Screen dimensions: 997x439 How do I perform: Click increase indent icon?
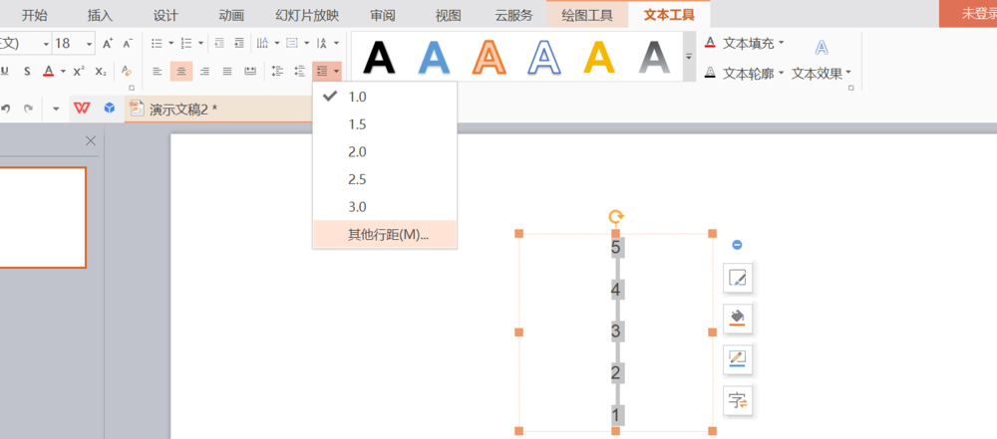pos(239,43)
